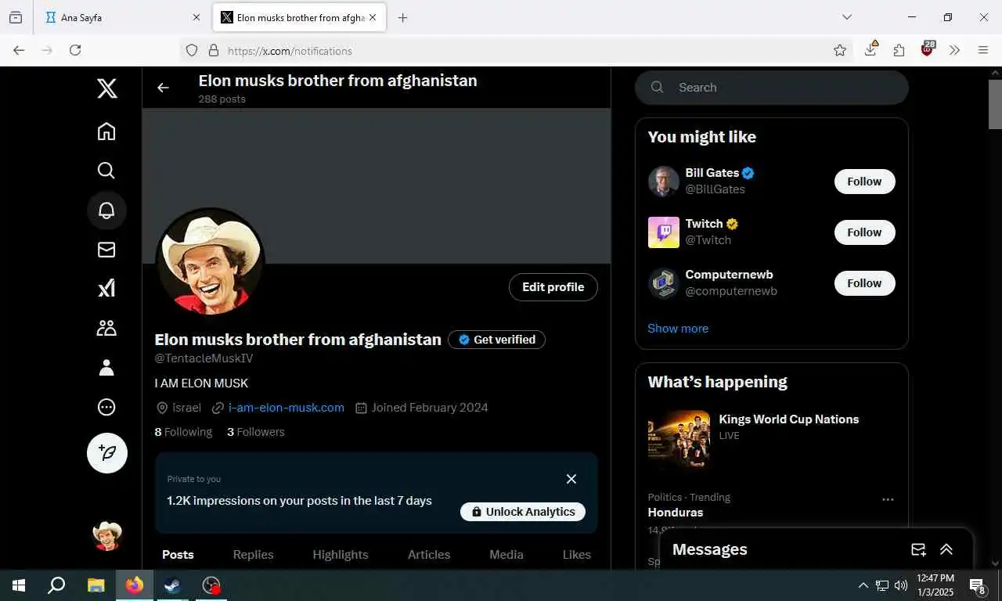Click new message icon in Messages drawer
The height and width of the screenshot is (601, 1002).
coord(919,549)
